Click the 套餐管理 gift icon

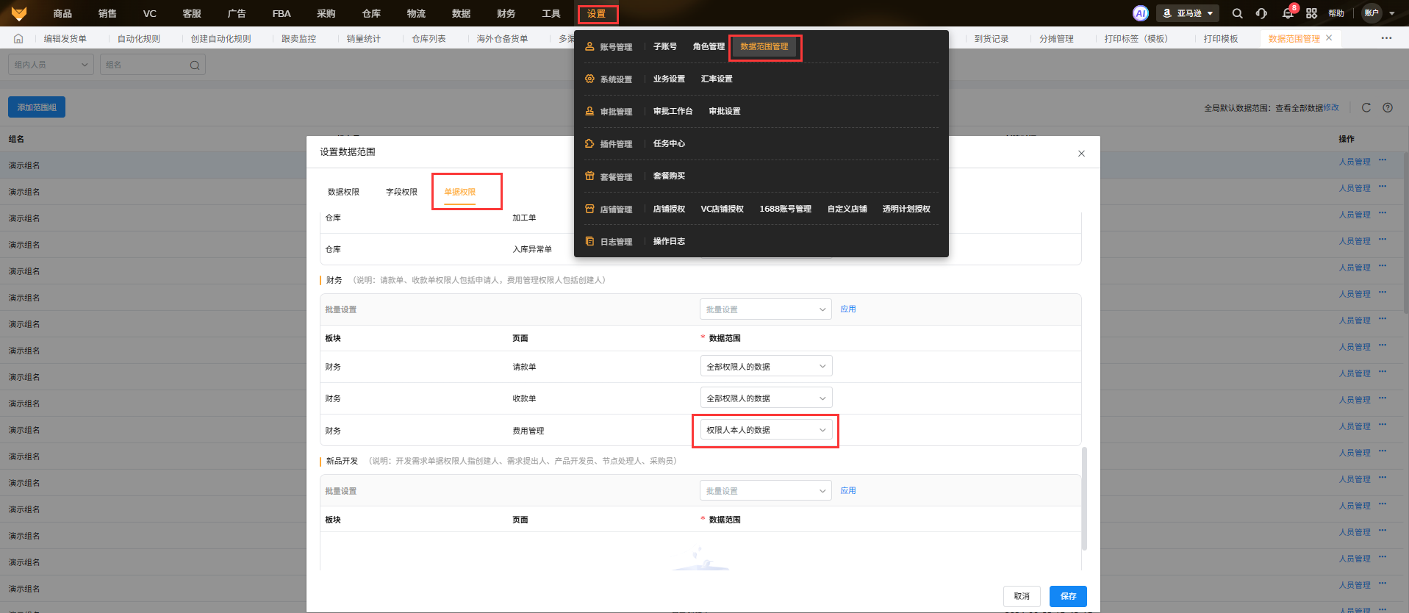point(589,176)
